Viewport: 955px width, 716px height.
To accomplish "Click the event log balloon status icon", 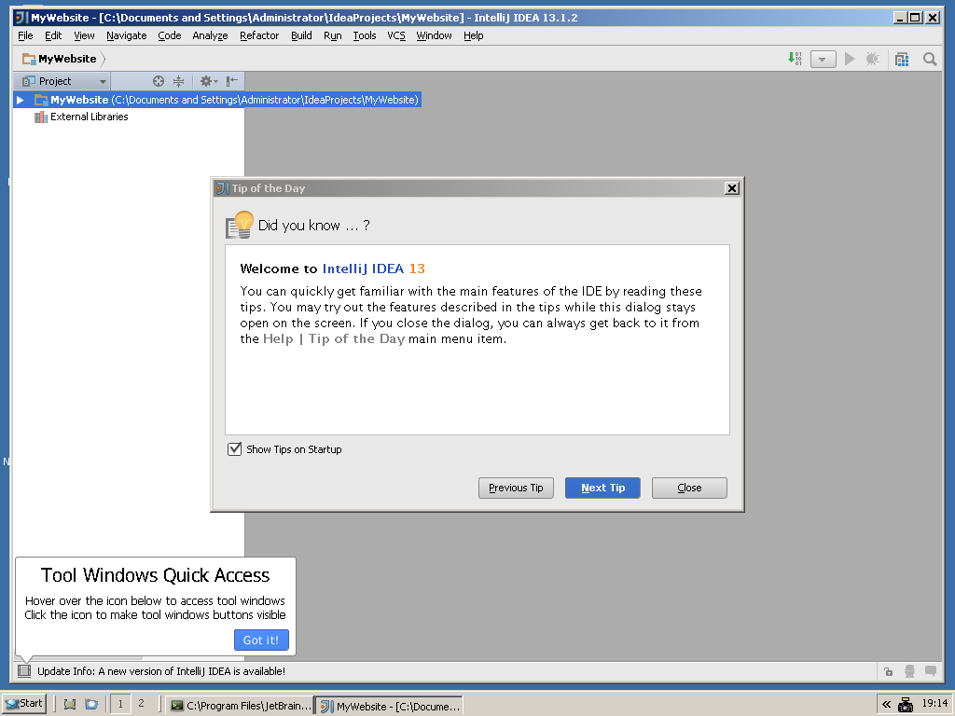I will pyautogui.click(x=931, y=671).
